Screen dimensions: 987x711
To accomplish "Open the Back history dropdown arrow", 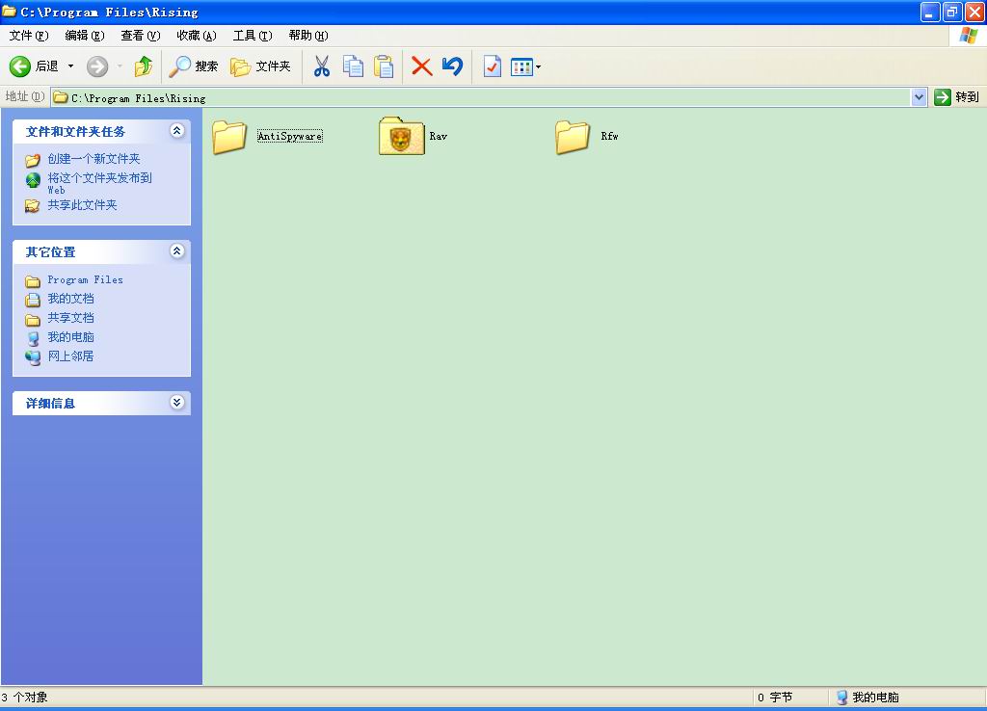I will coord(70,66).
